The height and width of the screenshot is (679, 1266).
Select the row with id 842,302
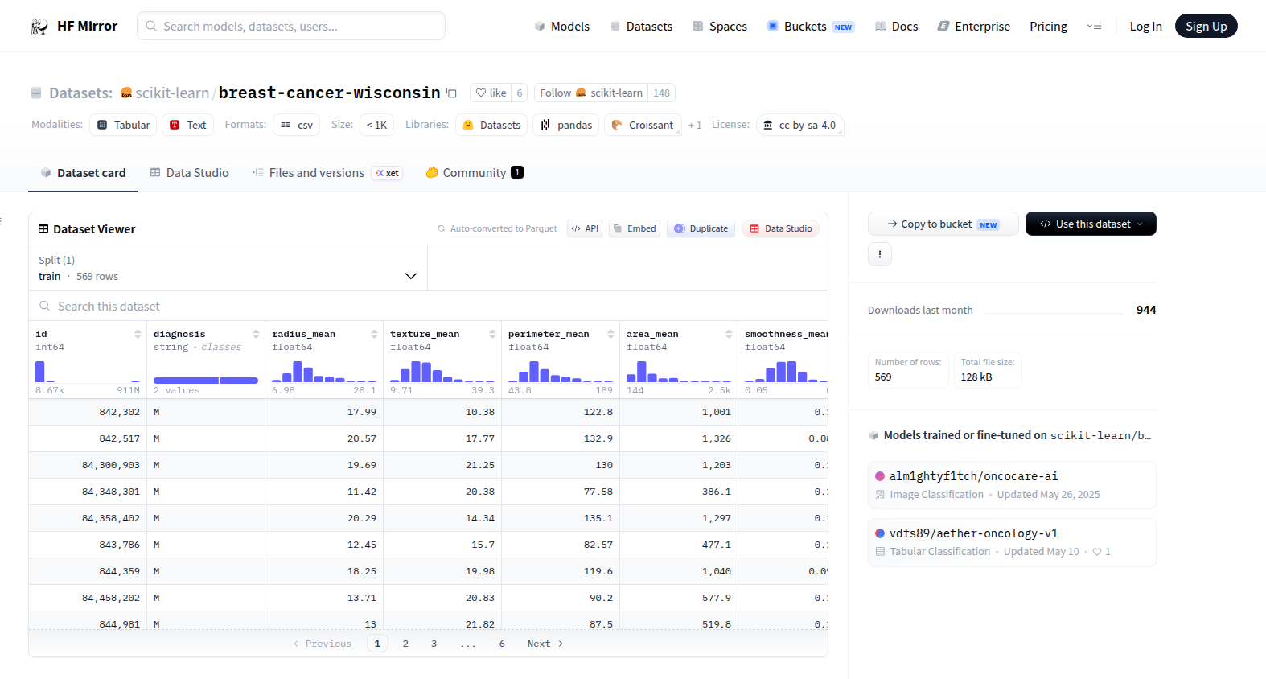428,412
